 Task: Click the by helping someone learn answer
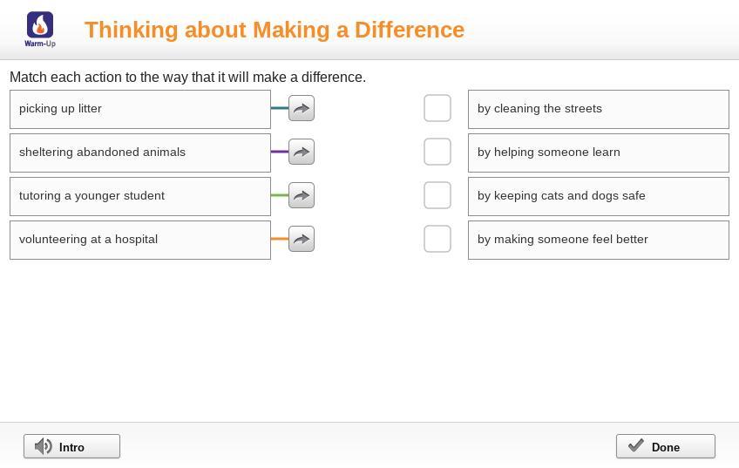click(599, 153)
